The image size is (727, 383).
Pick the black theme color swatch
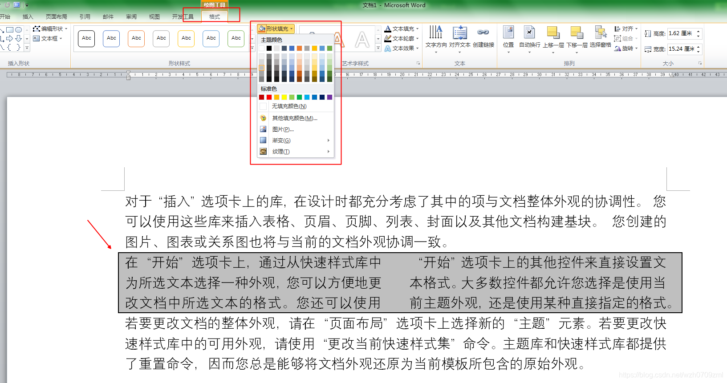coord(269,48)
